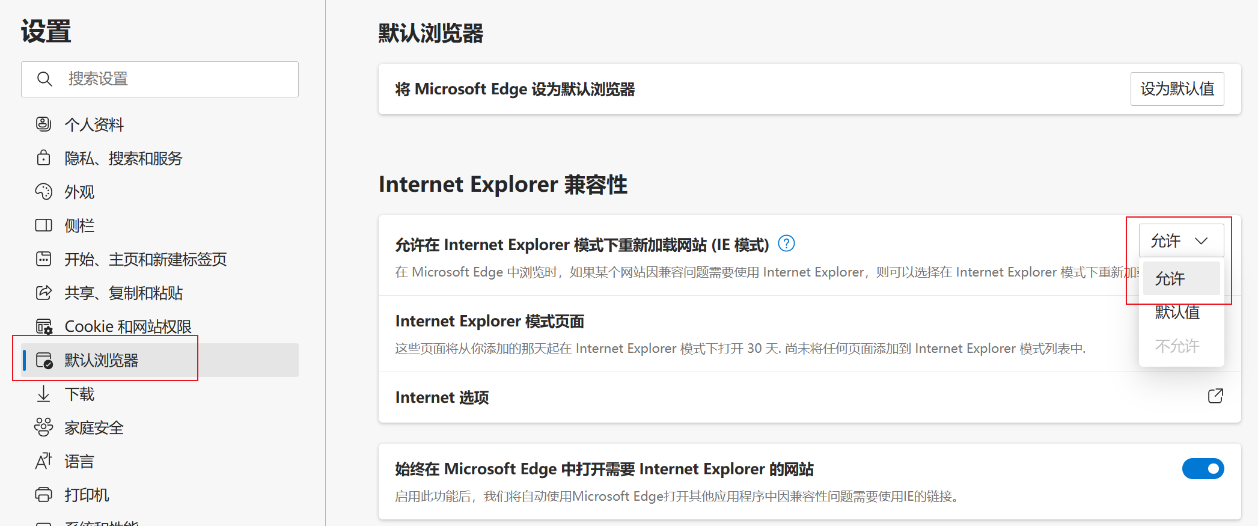
Task: Collapse the 允许 dropdown for IE mode
Action: (x=1180, y=241)
